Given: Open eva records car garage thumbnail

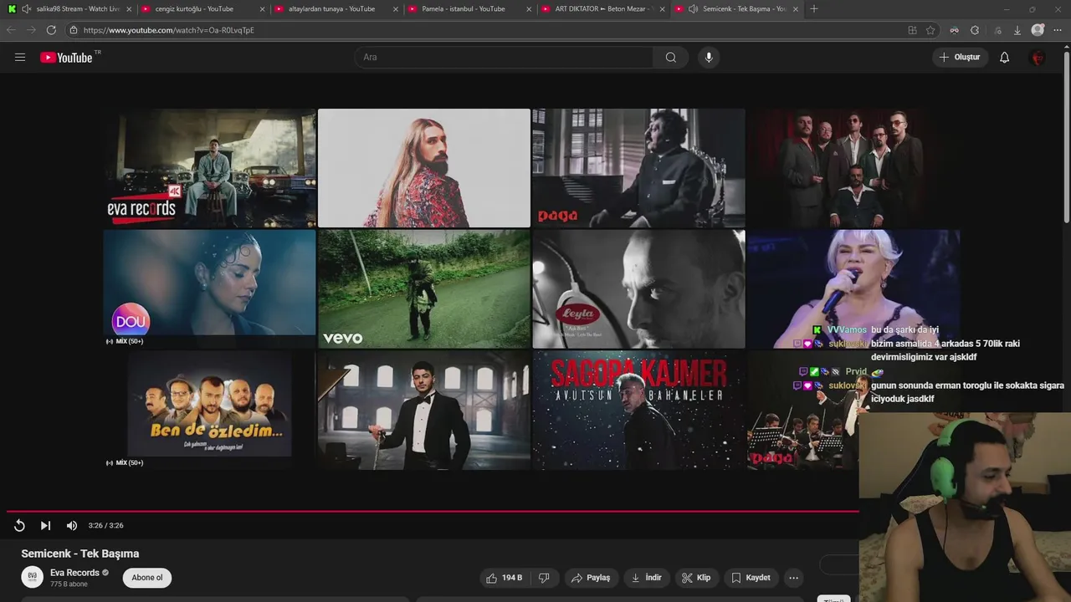Looking at the screenshot, I should click(x=210, y=168).
